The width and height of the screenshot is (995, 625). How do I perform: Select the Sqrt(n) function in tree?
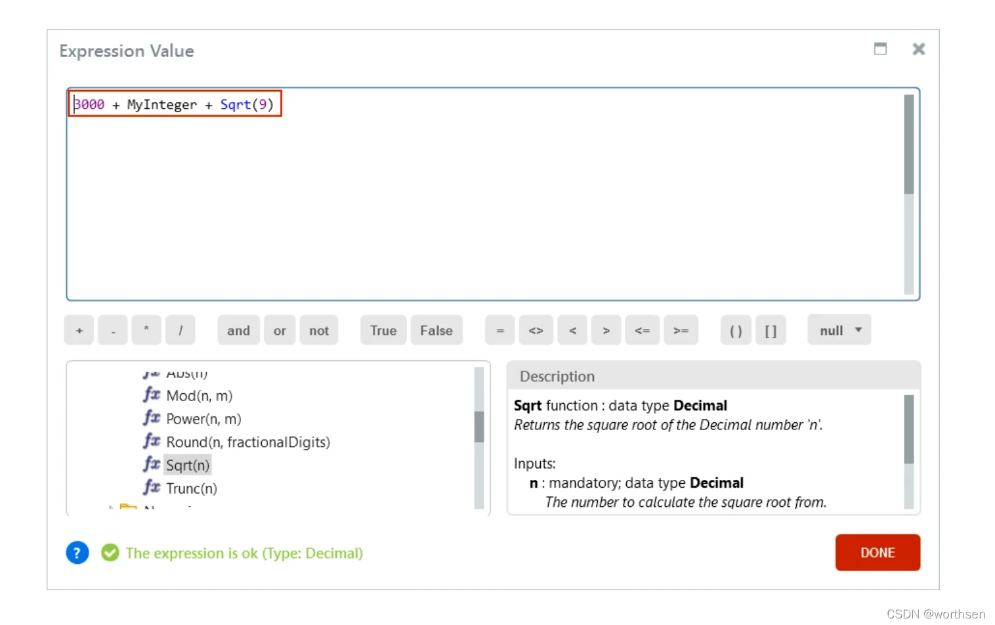(188, 465)
